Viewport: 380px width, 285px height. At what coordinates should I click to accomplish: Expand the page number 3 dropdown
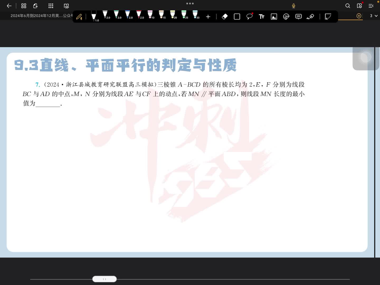point(373,16)
